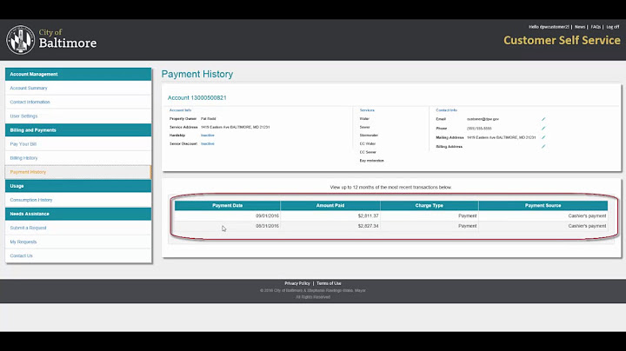626x351 pixels.
Task: Click the Account Management section header
Action: click(78, 74)
